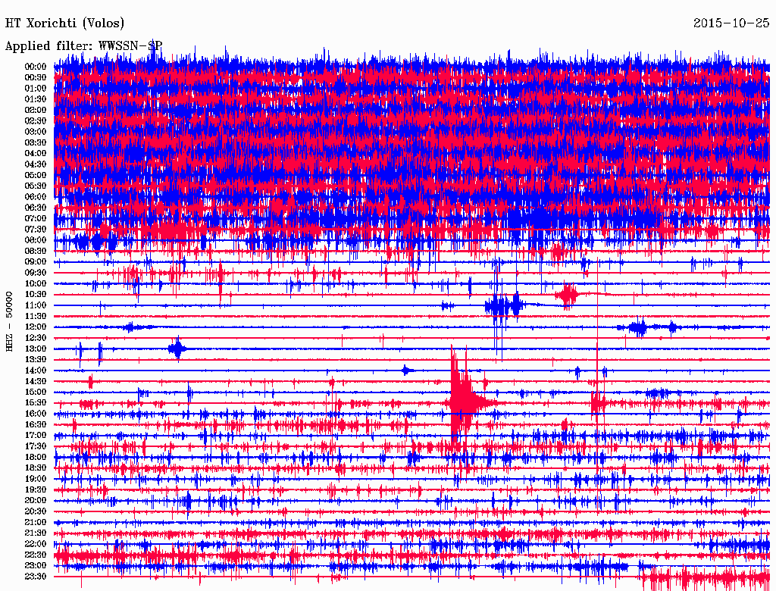
Task: Click the blue burst on the 13:00 trace
Action: [177, 349]
